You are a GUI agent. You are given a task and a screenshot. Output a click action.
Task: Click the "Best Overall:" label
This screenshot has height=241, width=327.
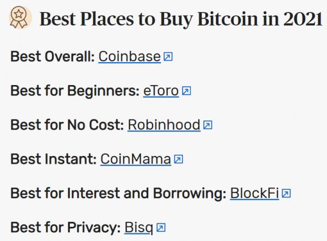click(52, 57)
